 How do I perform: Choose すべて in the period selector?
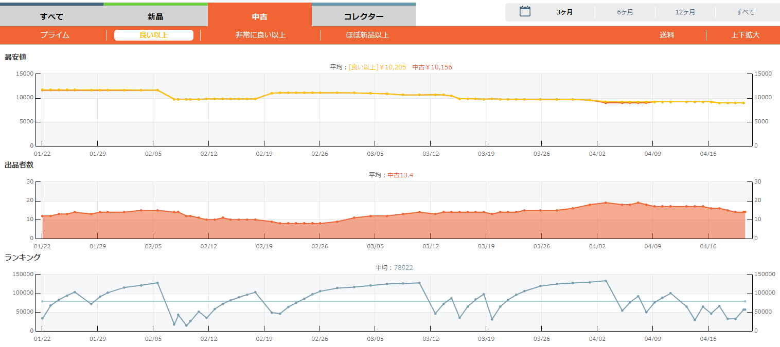745,12
